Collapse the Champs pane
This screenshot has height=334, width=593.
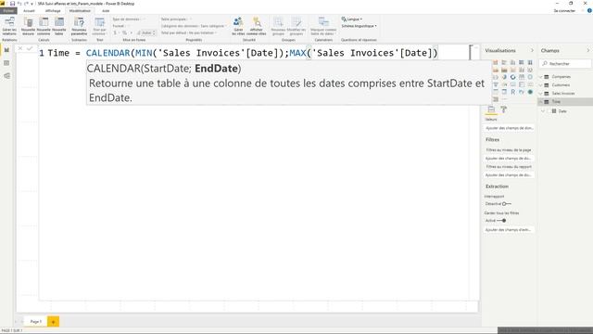pyautogui.click(x=587, y=50)
